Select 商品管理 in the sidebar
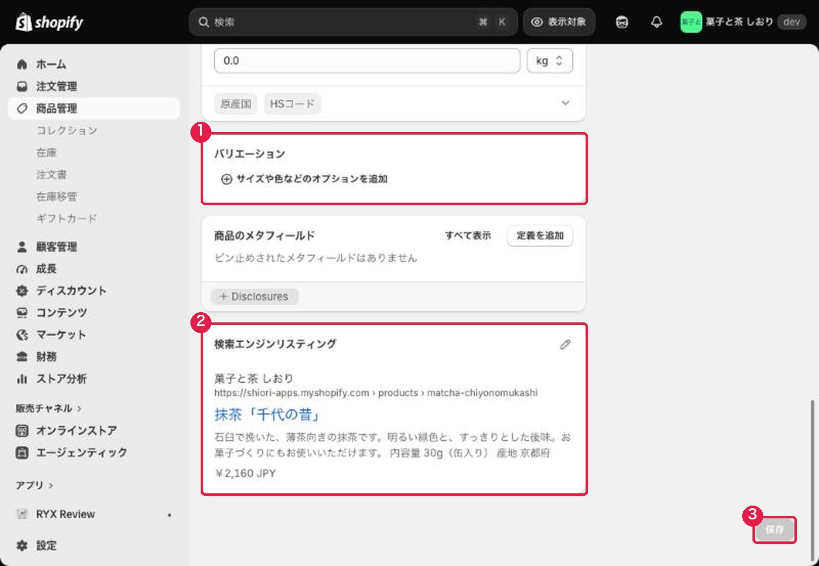 (94, 108)
